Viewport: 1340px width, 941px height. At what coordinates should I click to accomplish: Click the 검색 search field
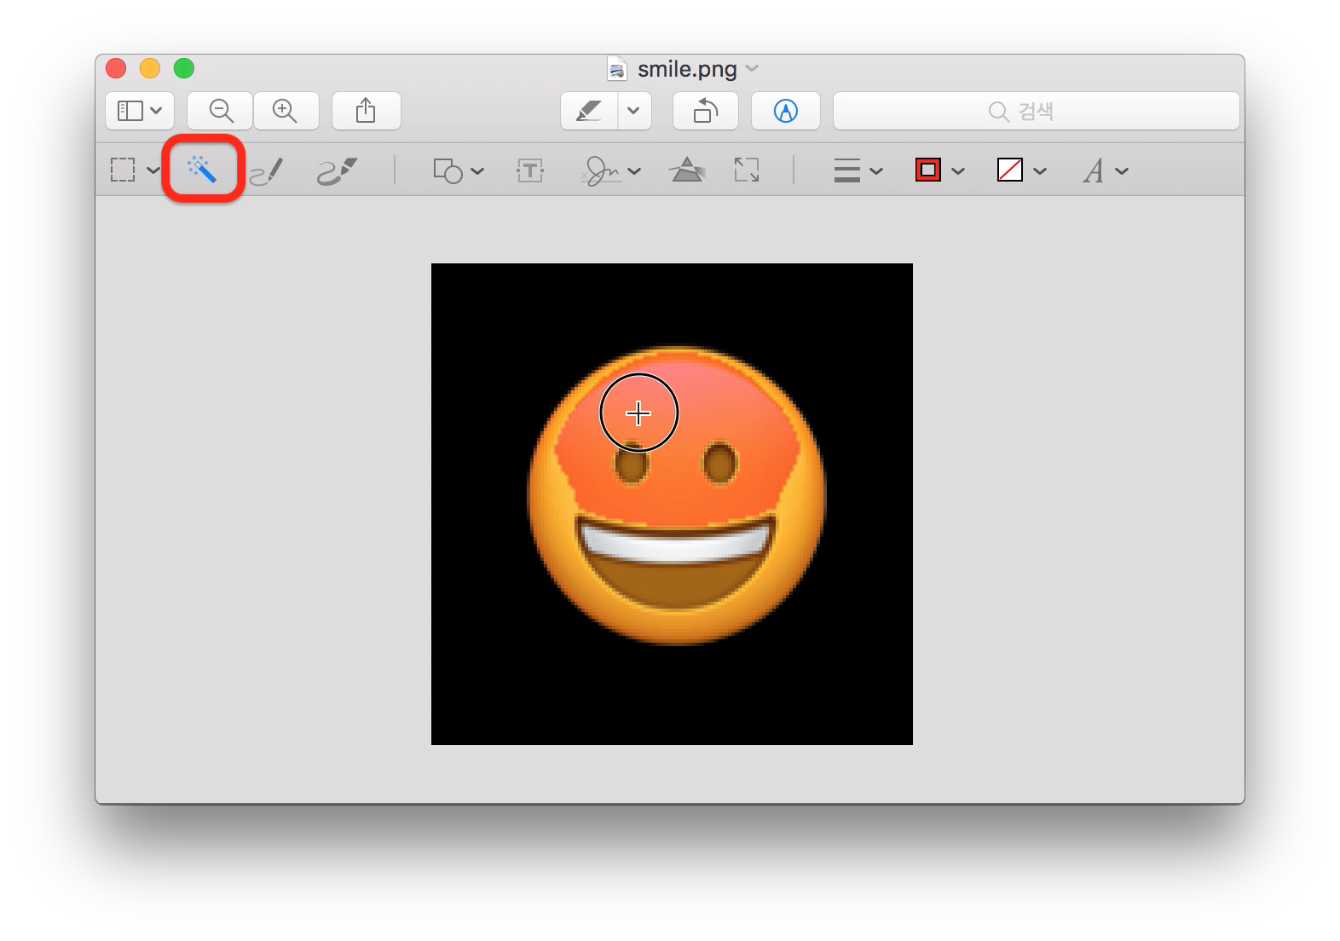[x=1036, y=111]
